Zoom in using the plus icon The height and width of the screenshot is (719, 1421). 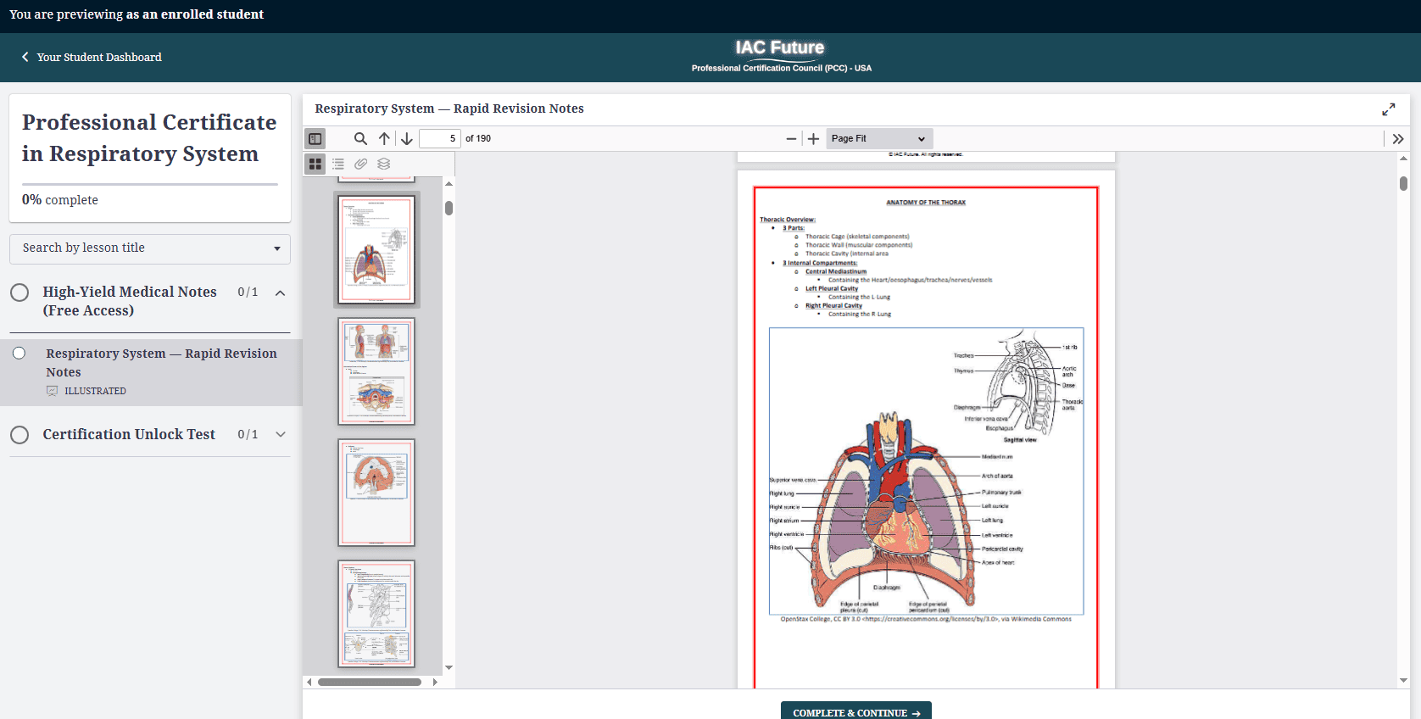(813, 138)
